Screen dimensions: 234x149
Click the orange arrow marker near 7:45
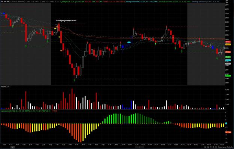pos(61,51)
